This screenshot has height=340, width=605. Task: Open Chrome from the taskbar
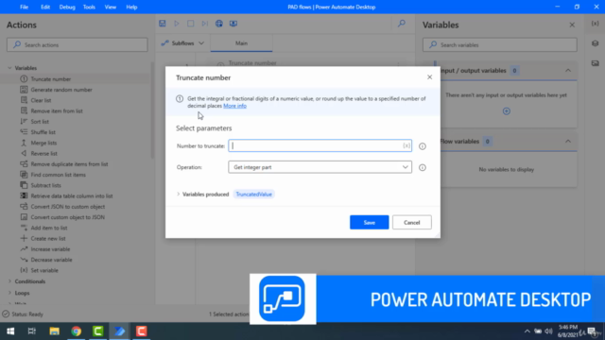coord(76,331)
